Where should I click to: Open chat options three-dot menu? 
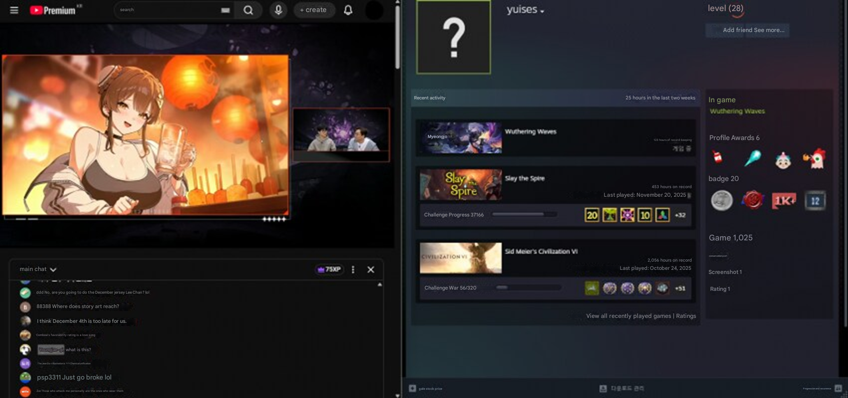(353, 269)
